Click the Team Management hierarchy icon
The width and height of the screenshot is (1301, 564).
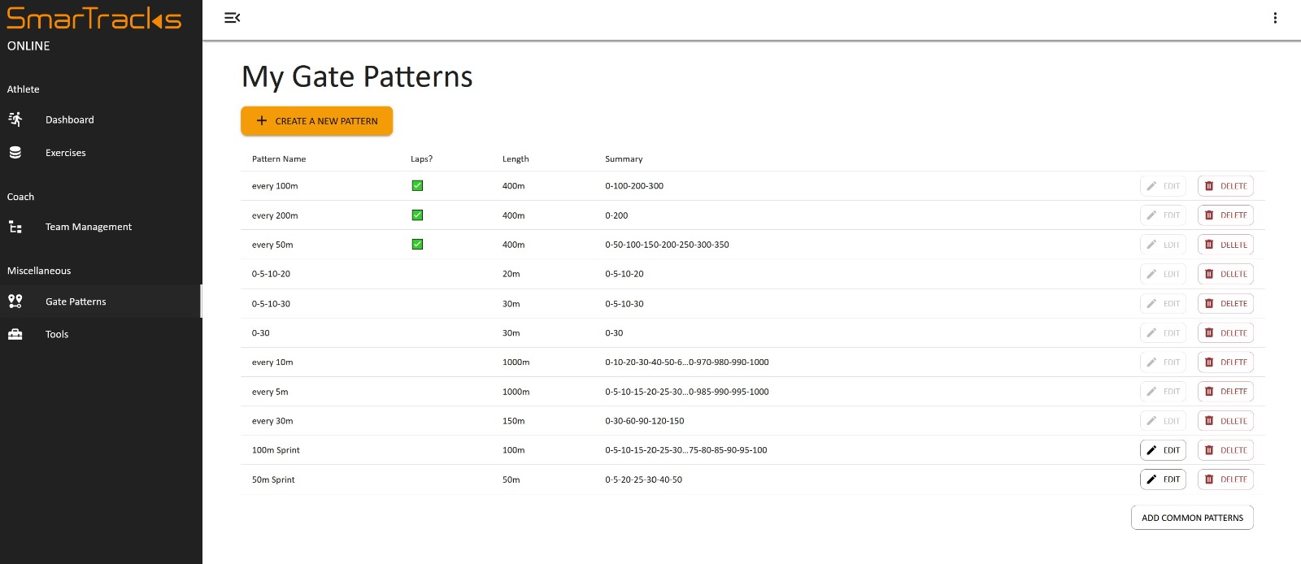point(15,227)
